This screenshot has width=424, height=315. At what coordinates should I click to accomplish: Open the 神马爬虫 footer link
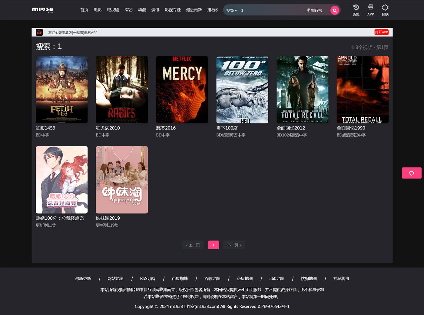341,278
